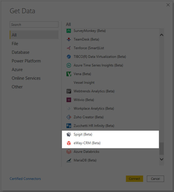Viewport: 174px width, 192px height.
Task: Select 'Workplace Analytics (Beta)' text
Action: click(x=94, y=109)
